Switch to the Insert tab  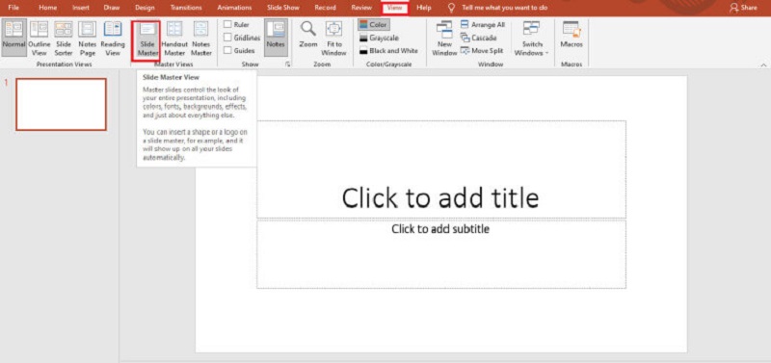(81, 8)
